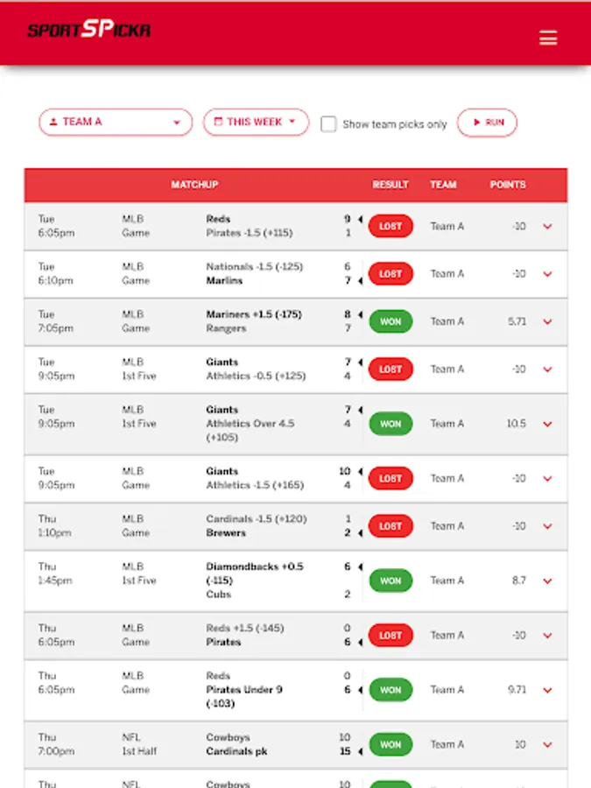Image resolution: width=591 pixels, height=788 pixels.
Task: Click the Thu 7:00pm time cell
Action: tap(56, 744)
